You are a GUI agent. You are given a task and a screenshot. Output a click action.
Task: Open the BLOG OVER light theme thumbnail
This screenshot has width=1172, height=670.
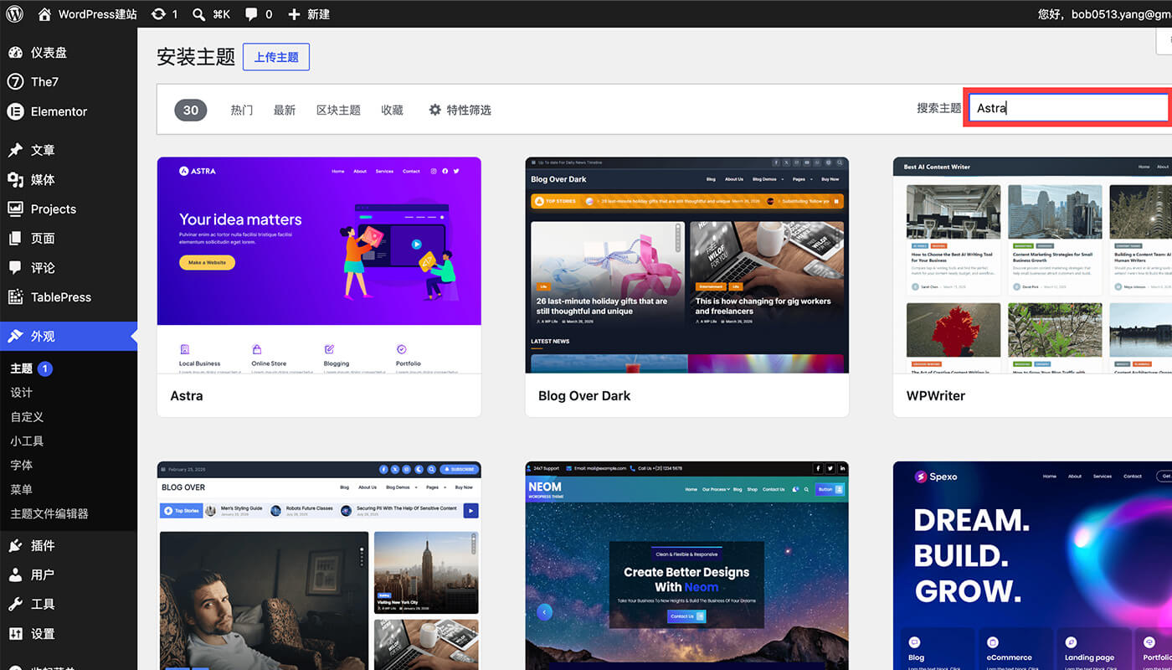(x=319, y=565)
